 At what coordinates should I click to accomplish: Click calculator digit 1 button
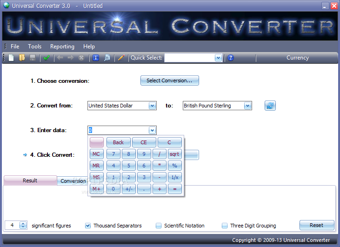coord(113,177)
